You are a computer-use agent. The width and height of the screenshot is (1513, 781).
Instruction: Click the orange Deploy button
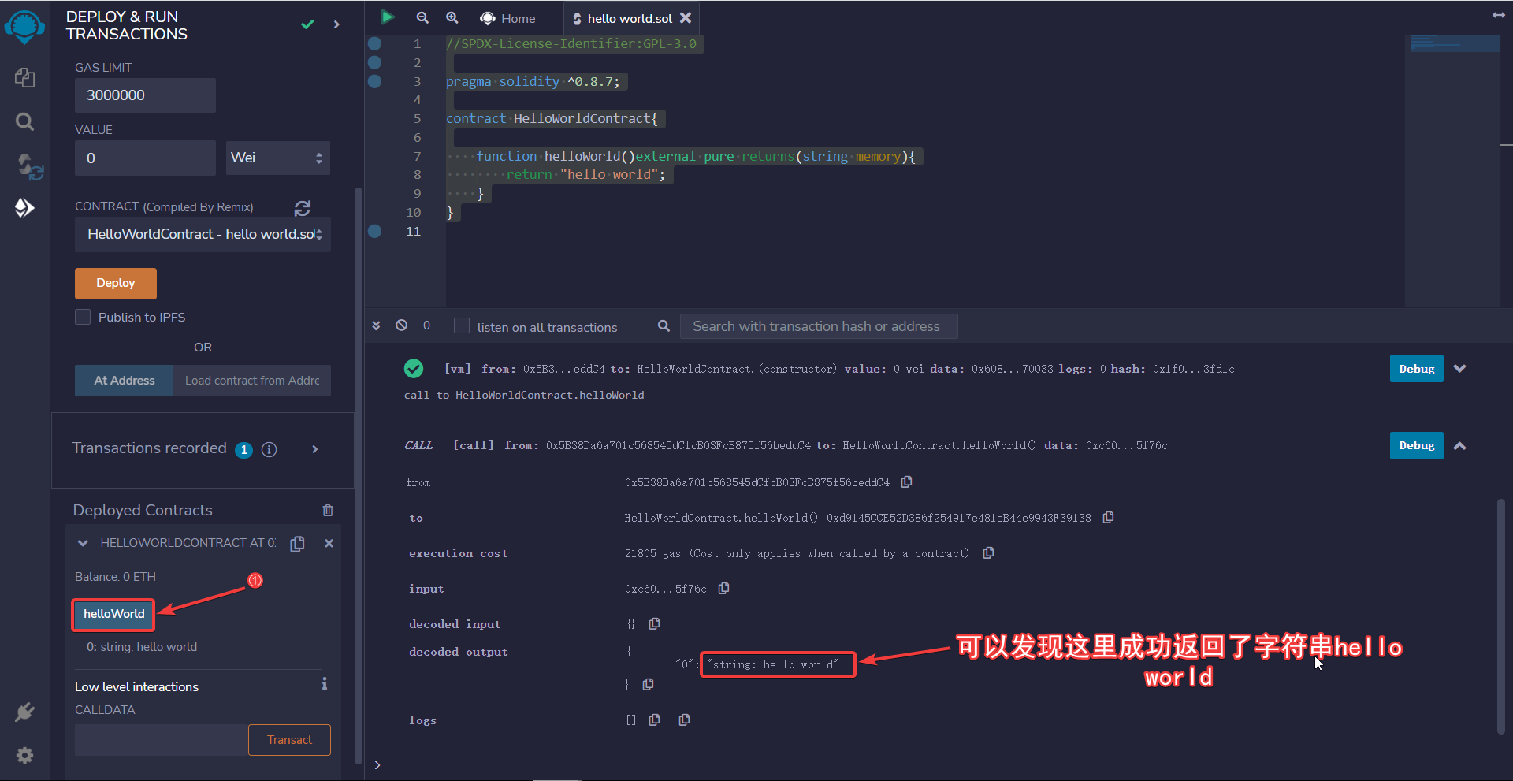116,283
